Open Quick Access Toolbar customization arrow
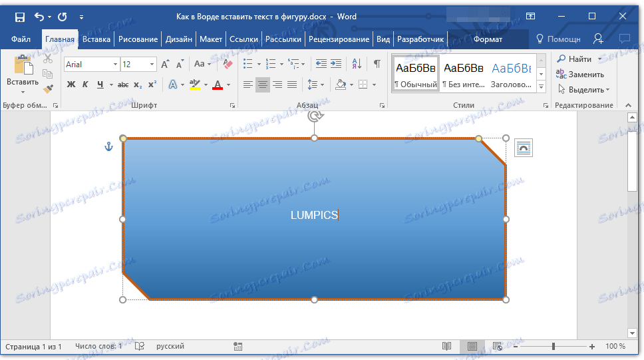The image size is (644, 360). (81, 17)
